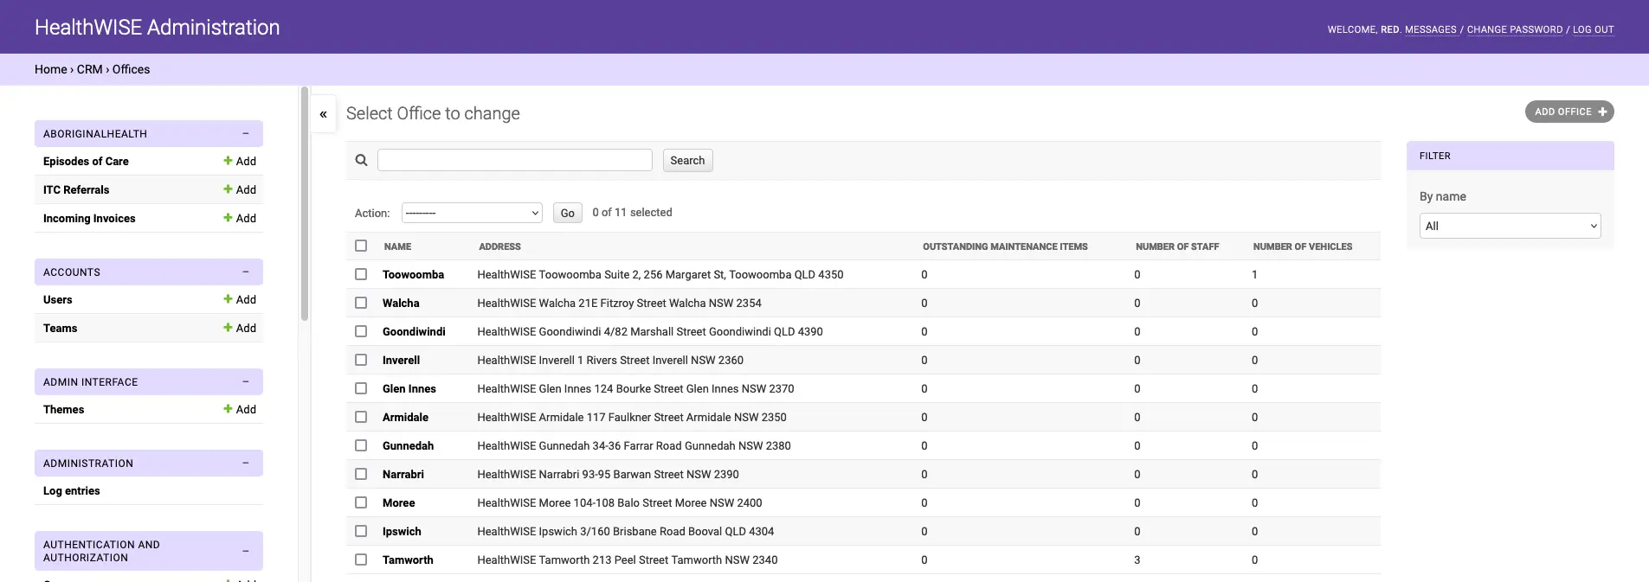Collapse the sidebar with the double-chevron icon
This screenshot has height=582, width=1649.
click(x=323, y=114)
